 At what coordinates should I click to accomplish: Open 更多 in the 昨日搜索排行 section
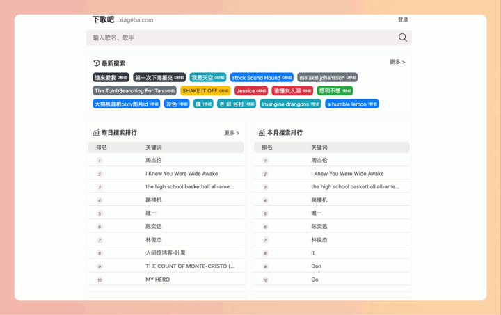point(232,133)
